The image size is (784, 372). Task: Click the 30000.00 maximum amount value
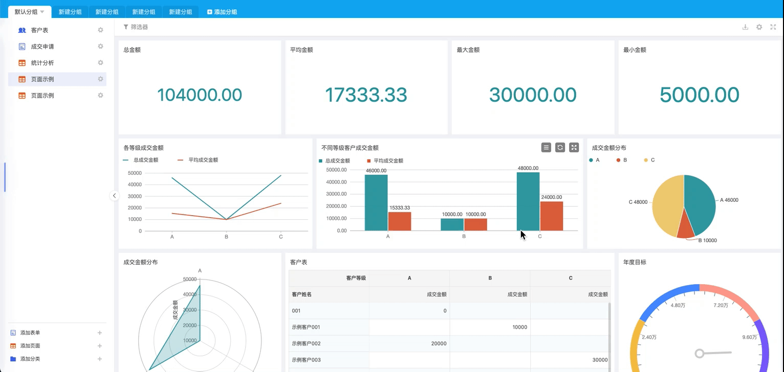coord(533,95)
